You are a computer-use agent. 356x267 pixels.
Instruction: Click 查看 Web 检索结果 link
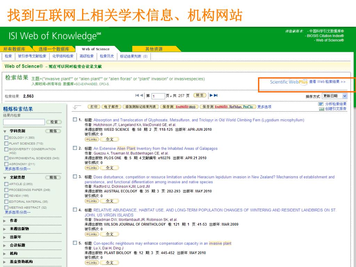click(x=327, y=81)
